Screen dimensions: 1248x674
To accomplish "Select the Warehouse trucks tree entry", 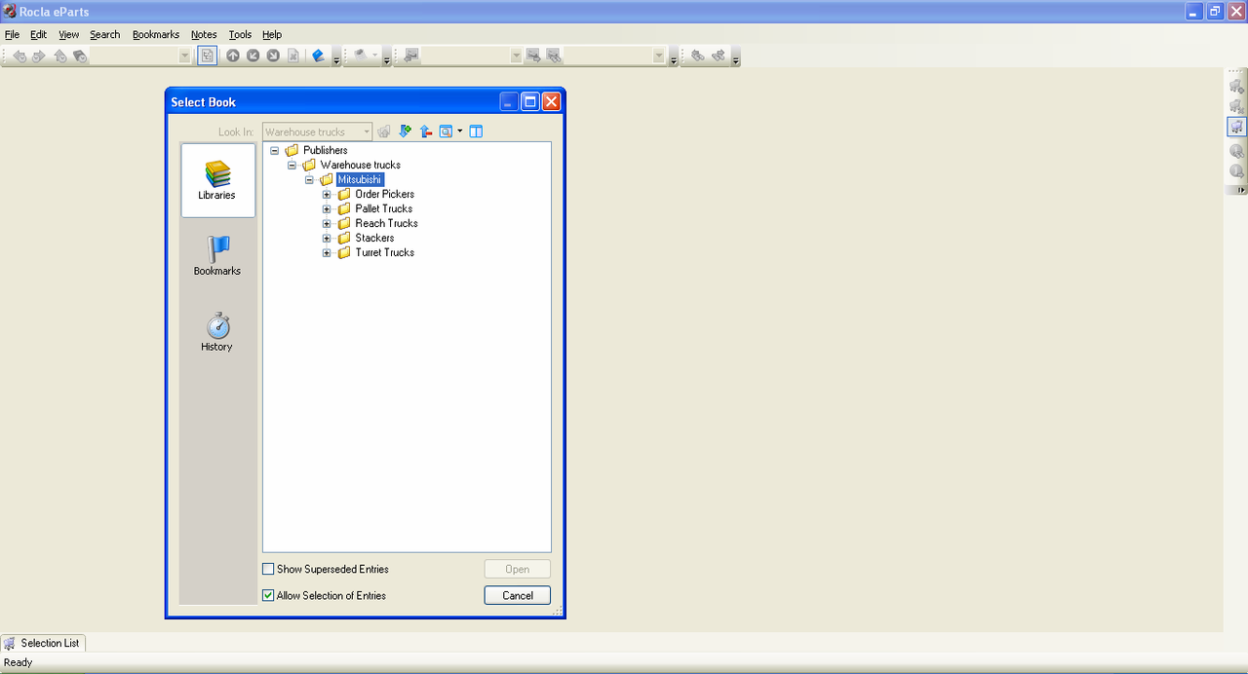I will tap(360, 165).
